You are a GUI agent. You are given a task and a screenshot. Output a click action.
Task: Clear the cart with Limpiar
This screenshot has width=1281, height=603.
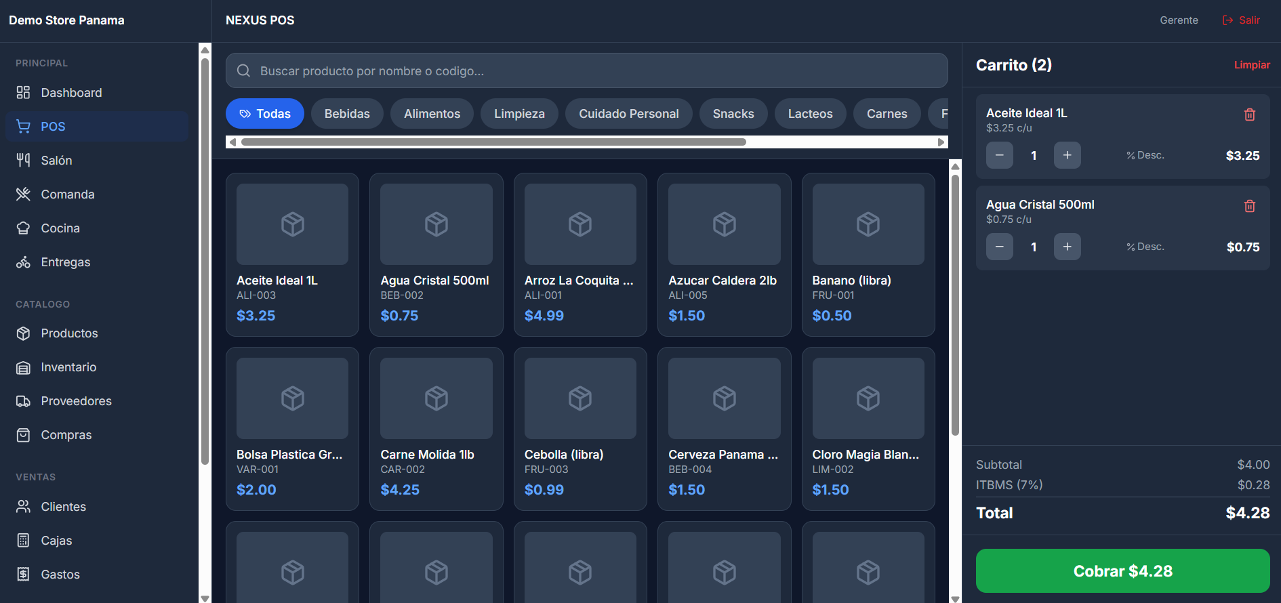point(1251,65)
